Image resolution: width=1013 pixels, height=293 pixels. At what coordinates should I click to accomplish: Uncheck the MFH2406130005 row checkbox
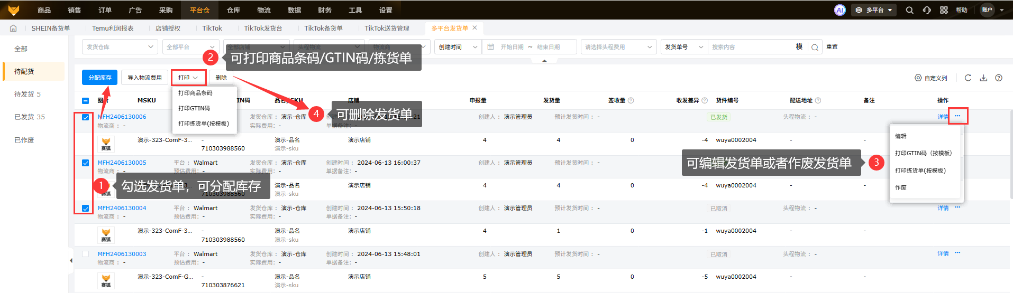(x=85, y=163)
